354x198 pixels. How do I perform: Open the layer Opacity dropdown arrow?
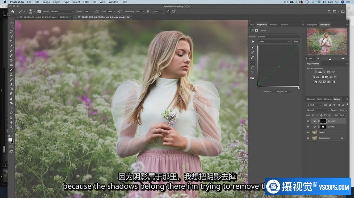click(x=347, y=110)
